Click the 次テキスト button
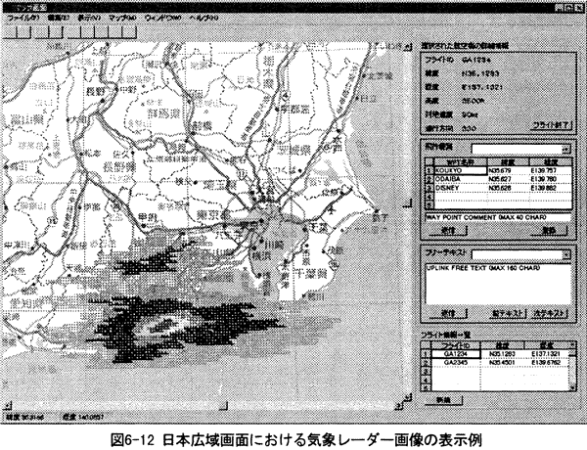The image size is (587, 450). 549,313
